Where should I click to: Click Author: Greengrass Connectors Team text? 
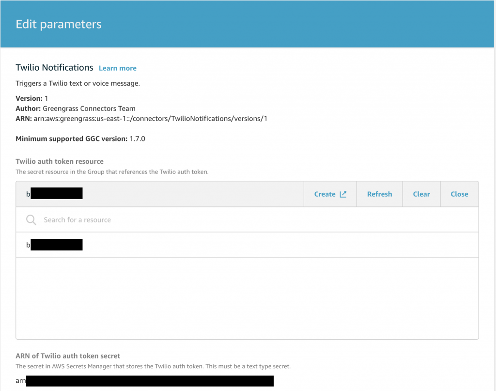coord(76,109)
